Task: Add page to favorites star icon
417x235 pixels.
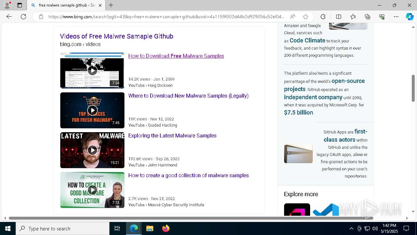Action: tap(305, 17)
